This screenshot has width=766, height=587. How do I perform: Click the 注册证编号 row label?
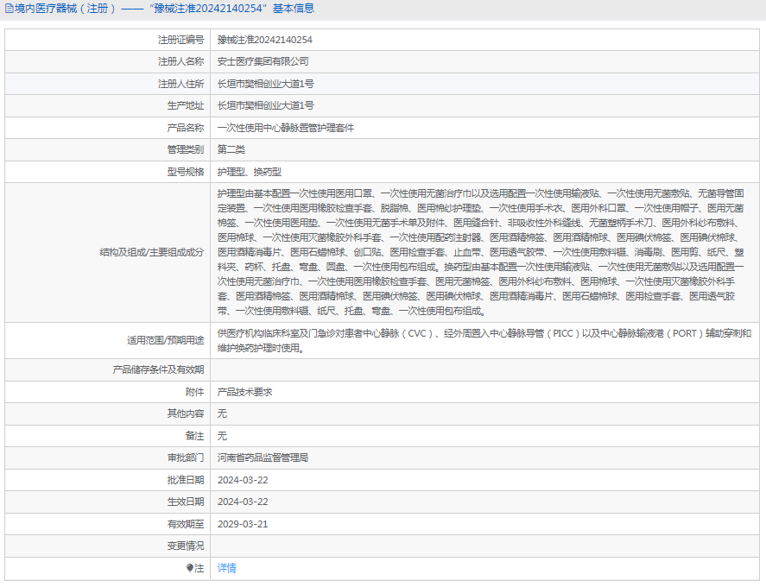180,40
